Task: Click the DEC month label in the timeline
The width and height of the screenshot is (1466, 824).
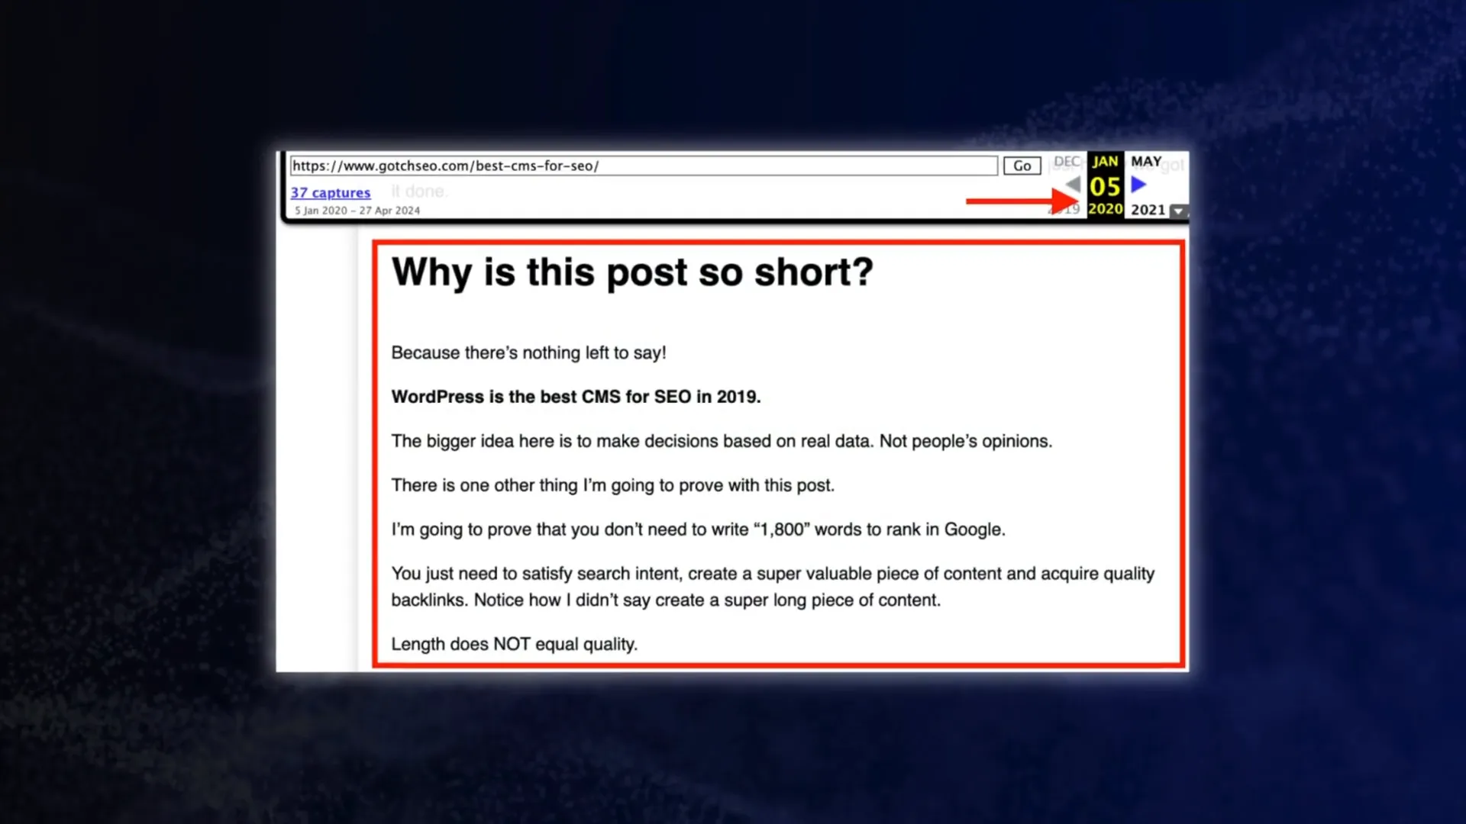Action: pyautogui.click(x=1066, y=162)
